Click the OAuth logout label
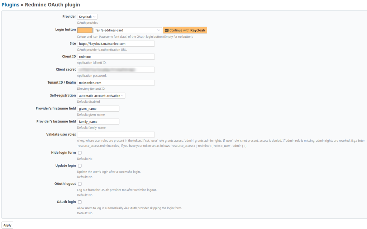This screenshot has width=367, height=229. pyautogui.click(x=65, y=184)
